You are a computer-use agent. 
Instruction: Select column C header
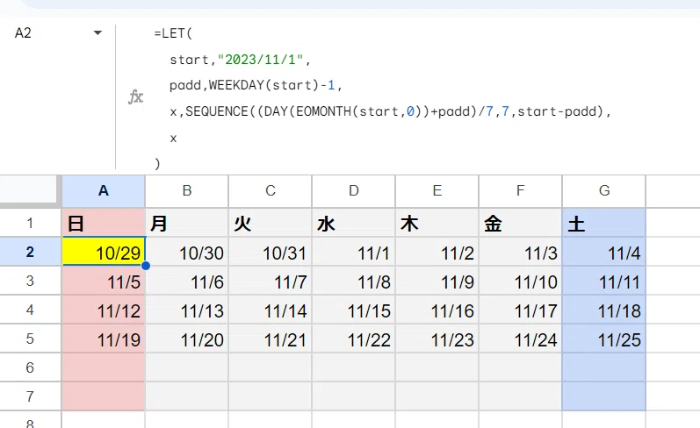(271, 191)
